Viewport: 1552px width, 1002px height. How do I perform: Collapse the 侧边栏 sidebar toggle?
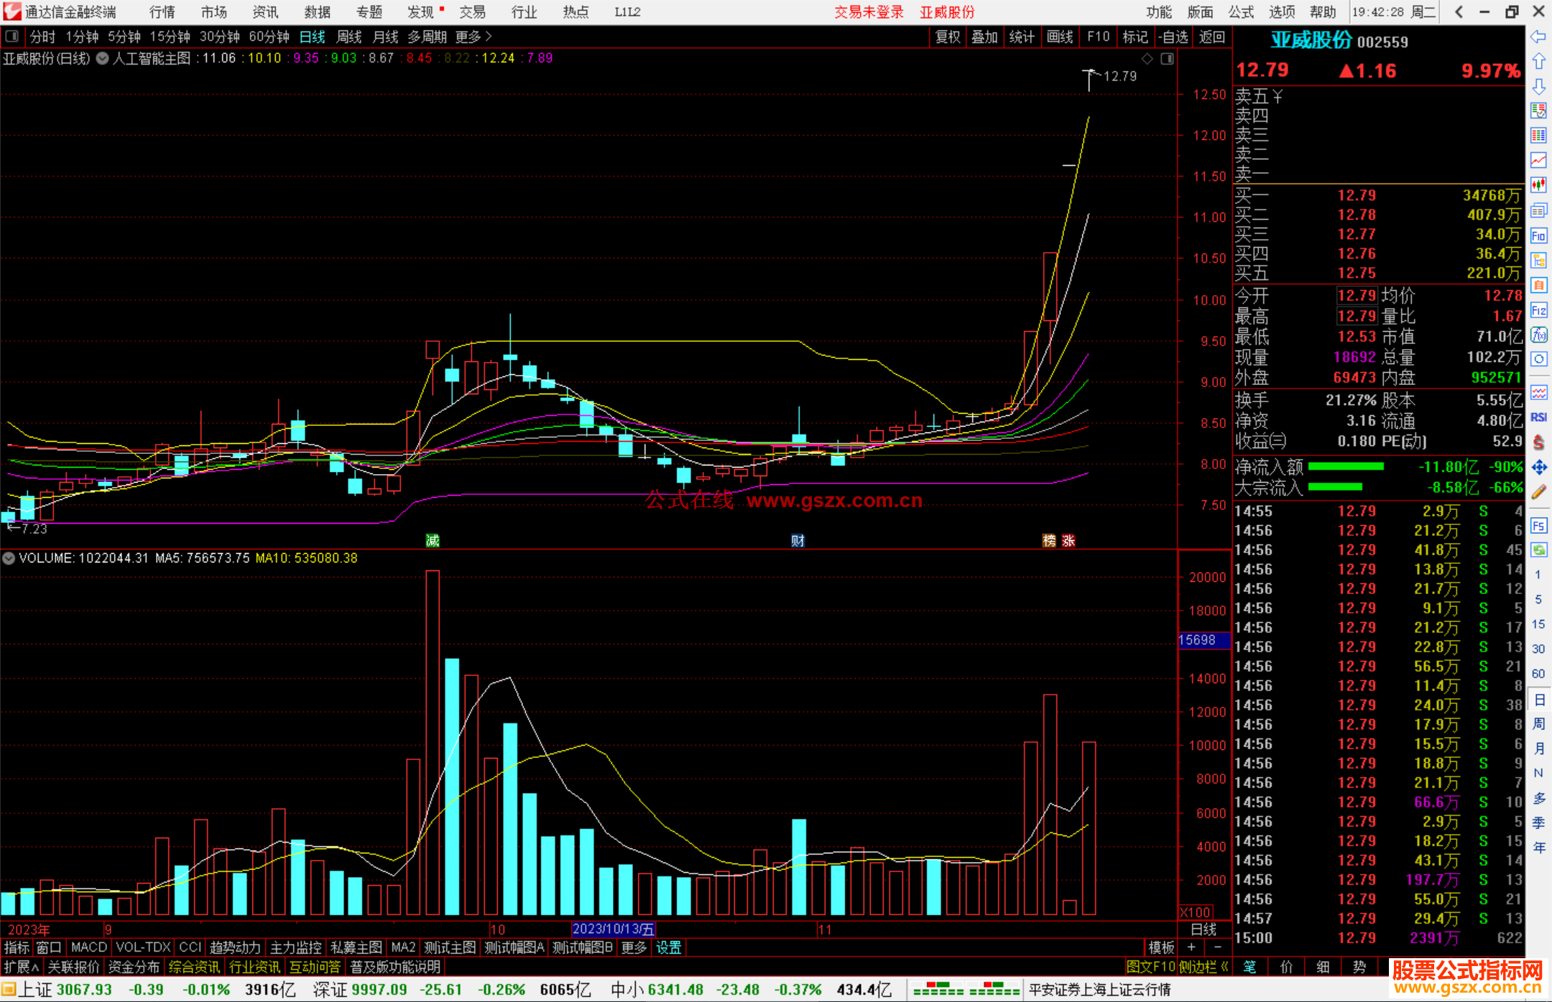pos(1204,967)
